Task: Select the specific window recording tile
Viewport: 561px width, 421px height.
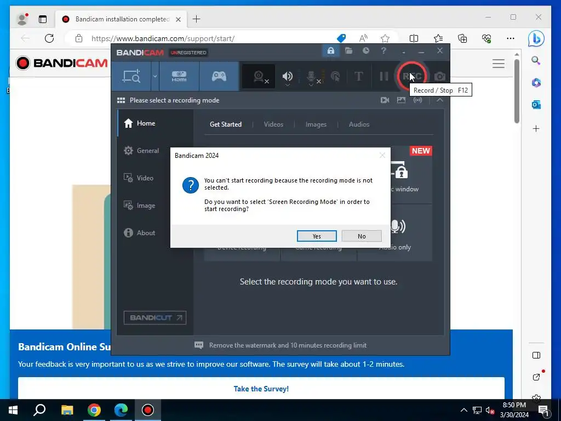Action: click(411, 175)
